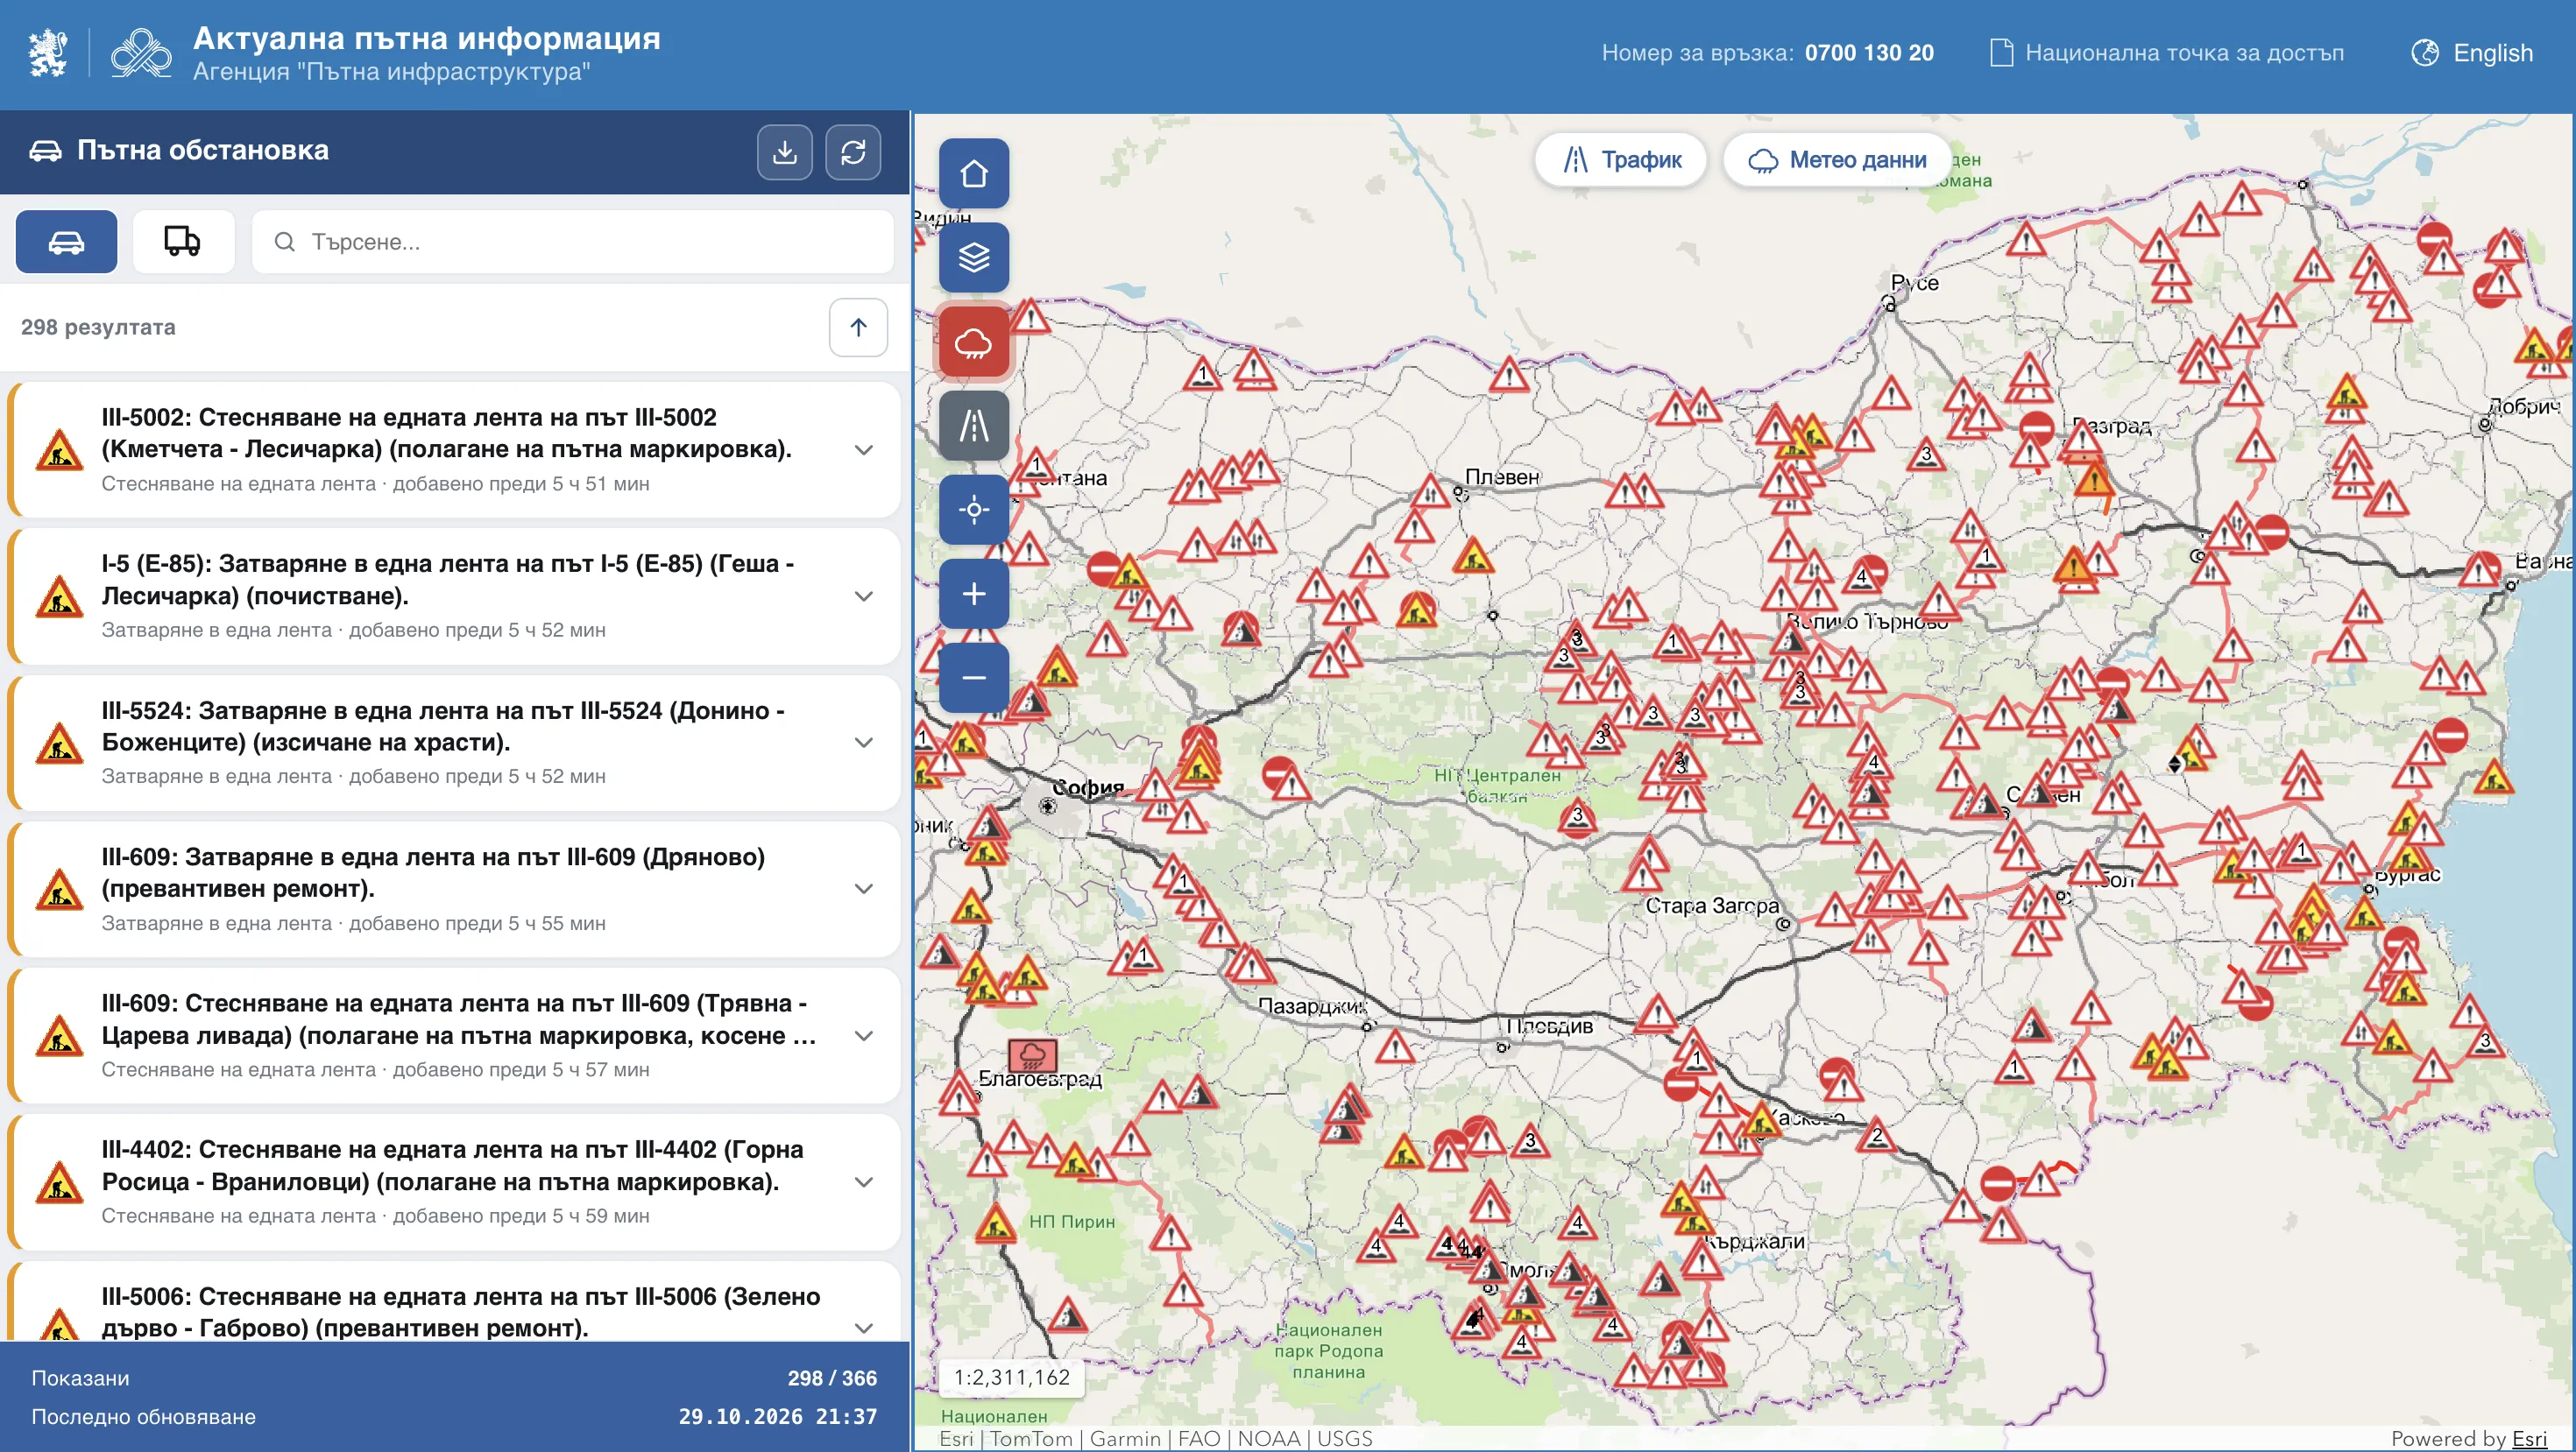Click the map home button
This screenshot has width=2576, height=1452.
[973, 174]
